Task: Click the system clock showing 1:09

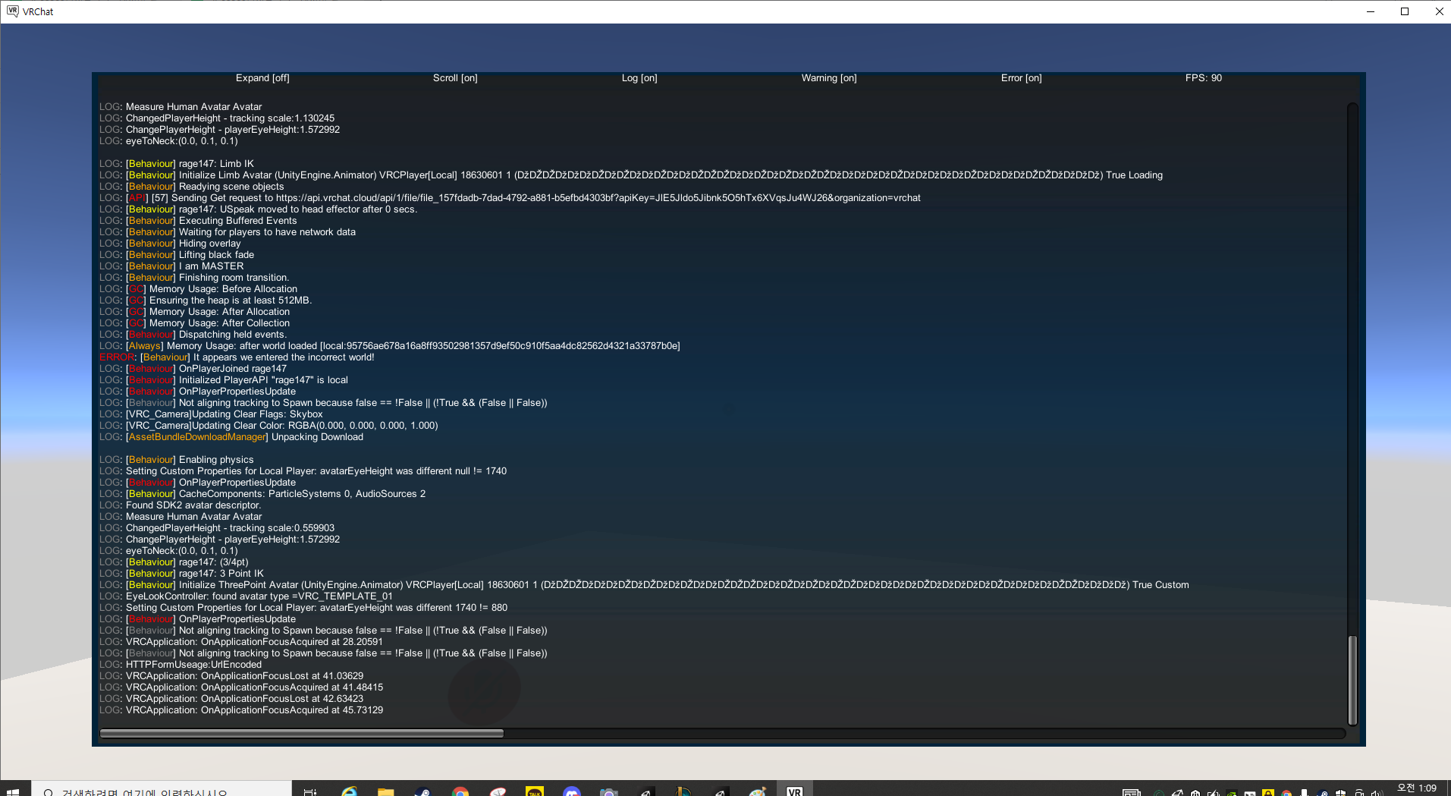Action: click(1417, 789)
